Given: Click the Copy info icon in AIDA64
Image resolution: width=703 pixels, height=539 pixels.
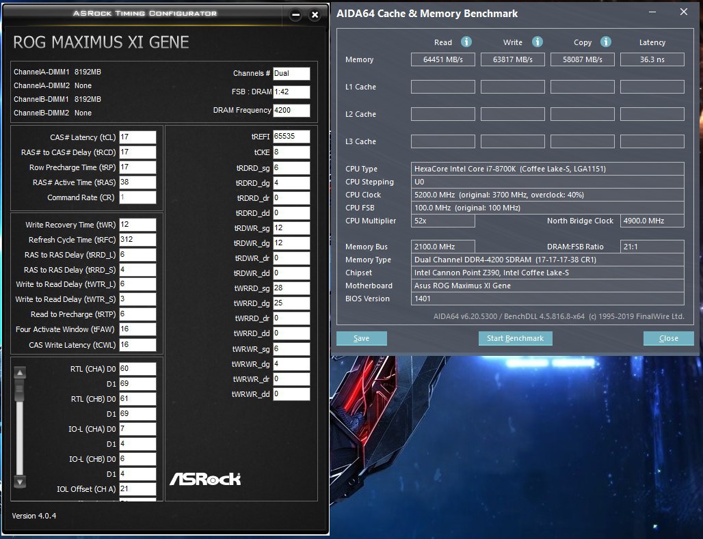Looking at the screenshot, I should [x=606, y=42].
